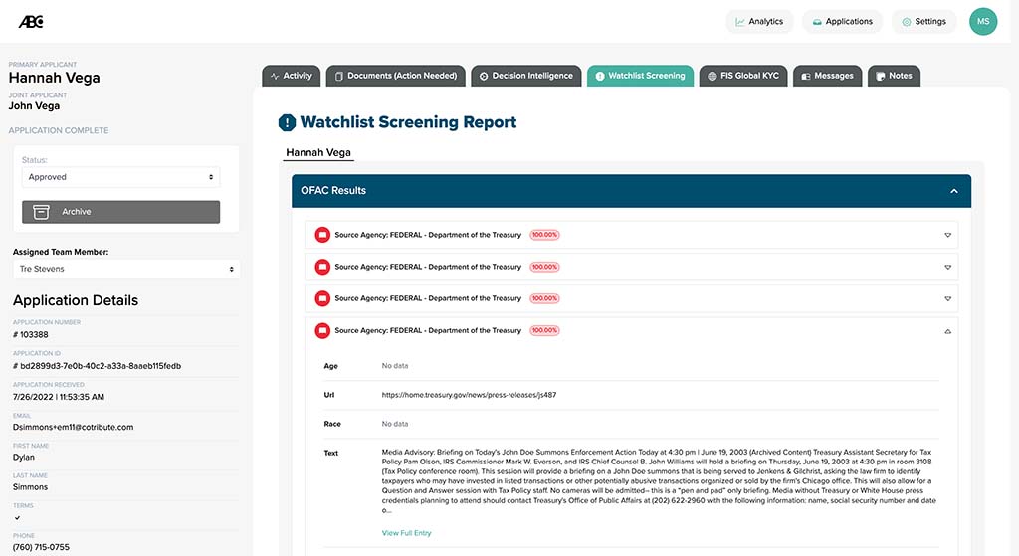Viewport: 1019px width, 556px height.
Task: Go to Decision Intelligence tab
Action: pyautogui.click(x=525, y=76)
